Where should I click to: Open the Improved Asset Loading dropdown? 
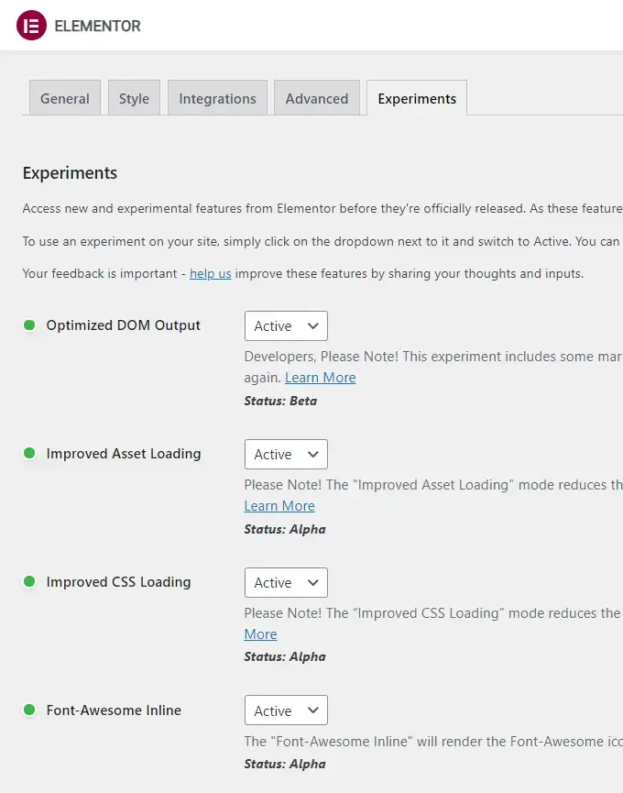(285, 454)
